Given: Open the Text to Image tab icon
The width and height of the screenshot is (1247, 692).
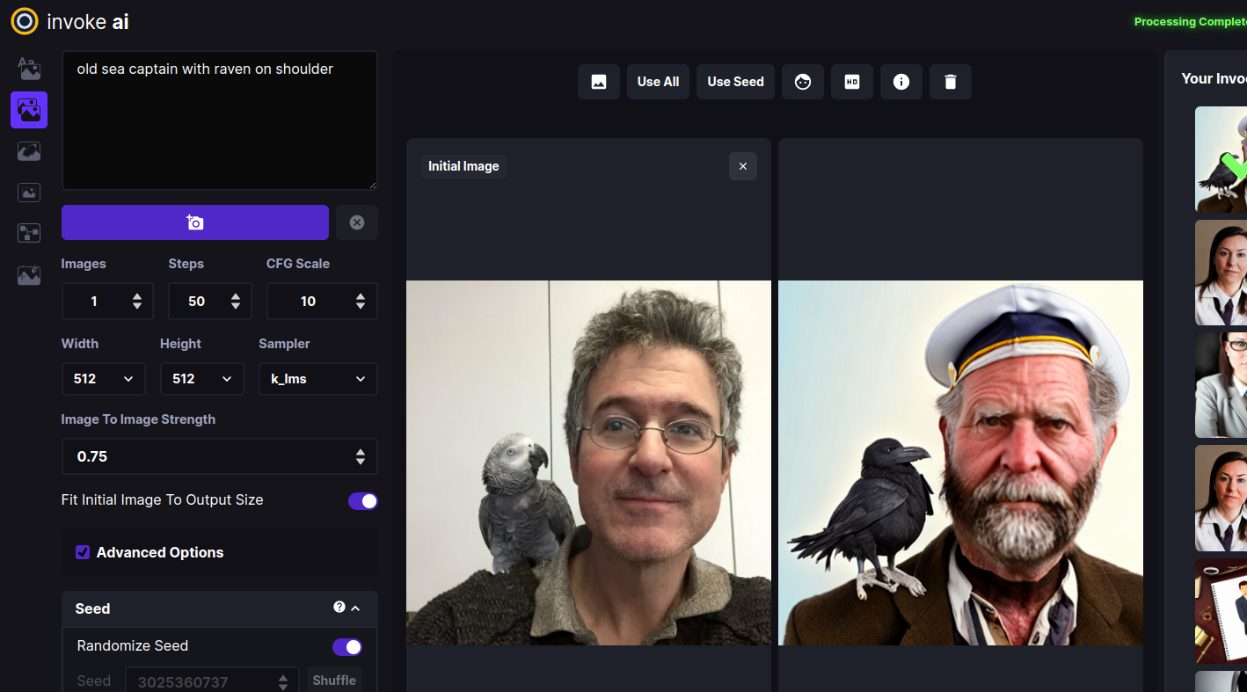Looking at the screenshot, I should (29, 69).
